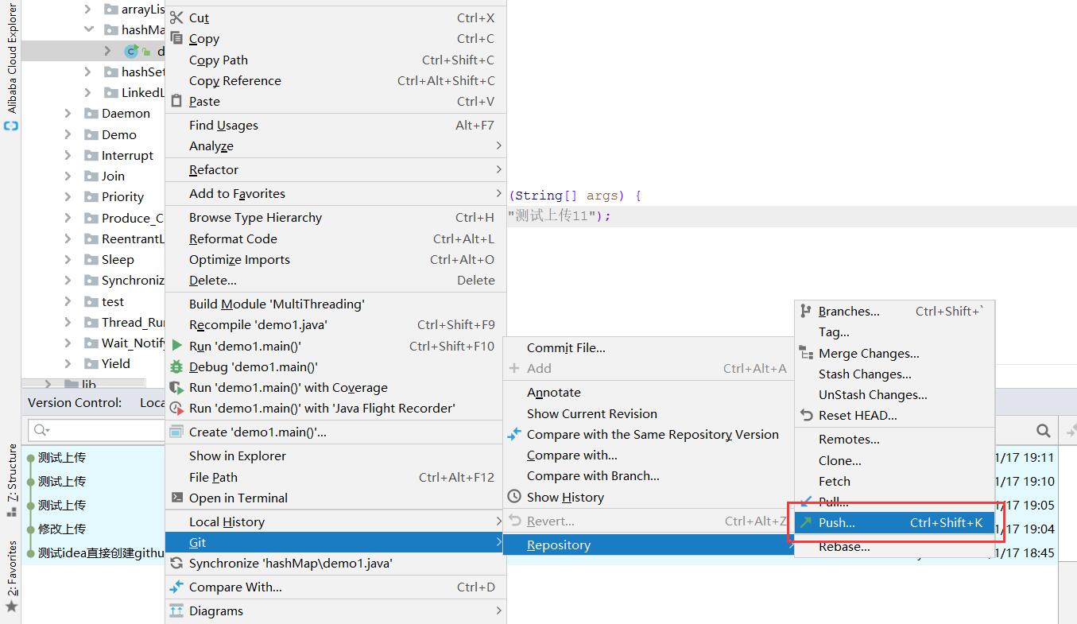1077x624 pixels.
Task: Collapse the hashMap folder arrow
Action: pyautogui.click(x=88, y=29)
